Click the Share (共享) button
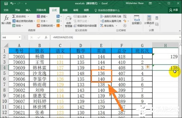 (173, 10)
